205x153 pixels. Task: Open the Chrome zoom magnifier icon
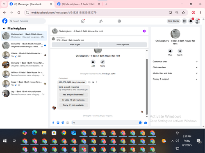[177, 13]
